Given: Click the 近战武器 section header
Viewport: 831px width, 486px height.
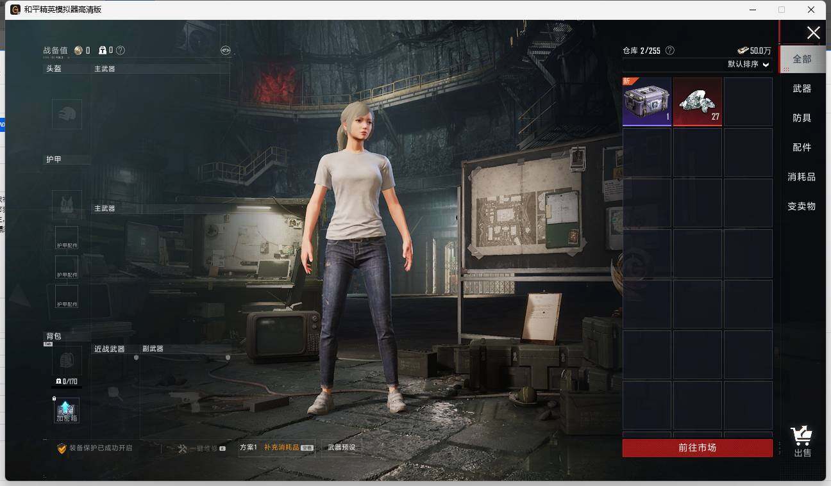Looking at the screenshot, I should (110, 349).
